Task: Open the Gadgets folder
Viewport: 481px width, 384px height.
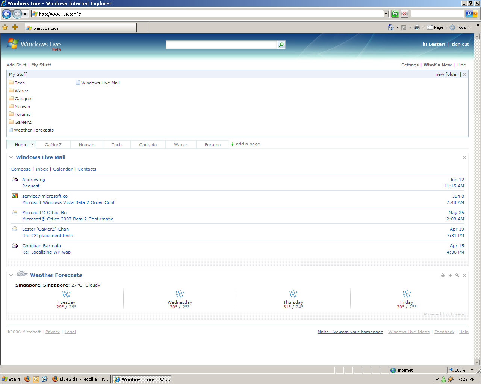Action: click(x=21, y=98)
